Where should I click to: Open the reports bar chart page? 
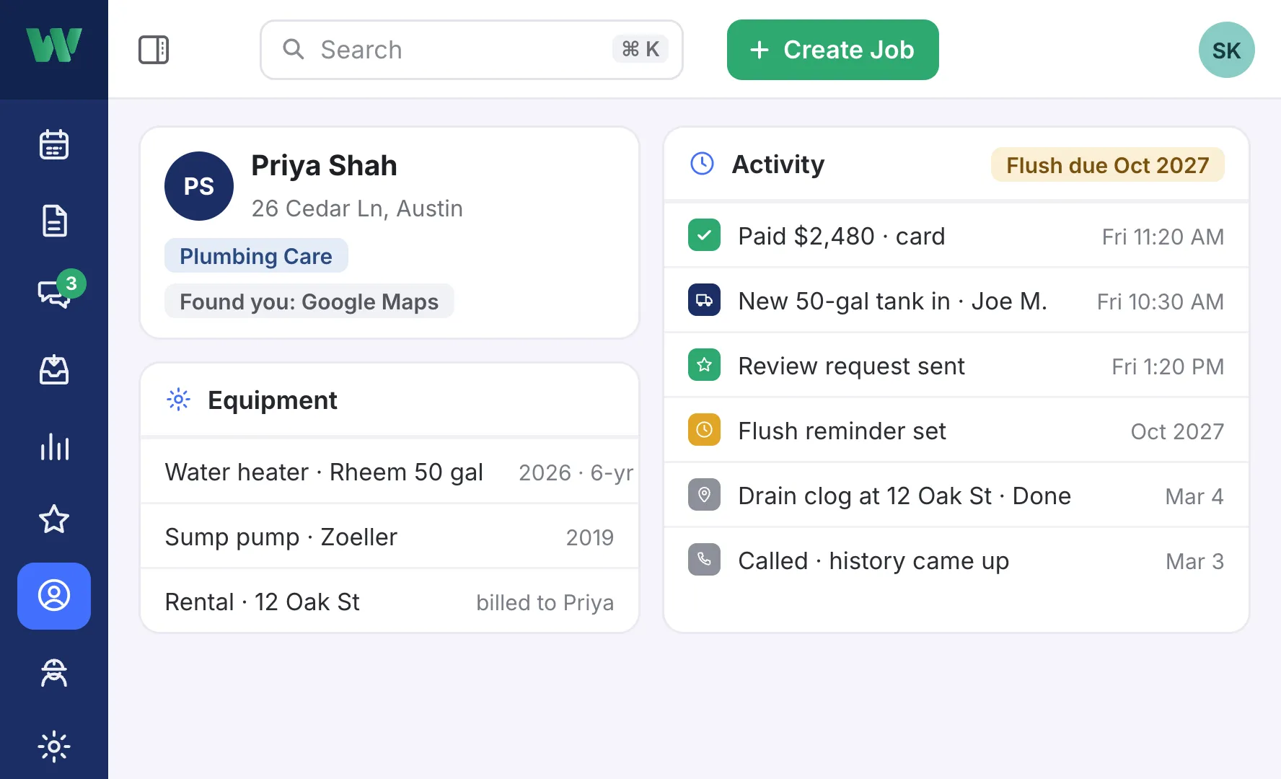point(54,446)
